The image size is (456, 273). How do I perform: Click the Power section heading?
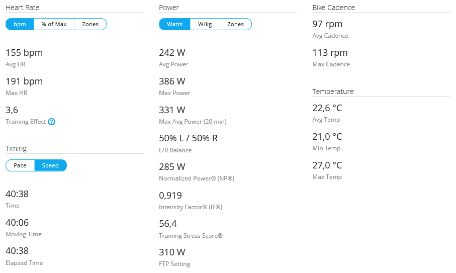click(169, 8)
